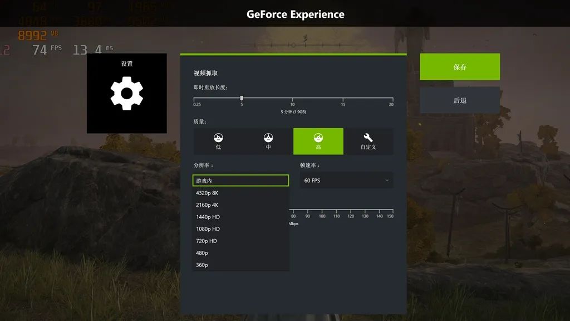Viewport: 570px width, 321px height.
Task: Choose the custom quality wrench icon
Action: tap(368, 138)
